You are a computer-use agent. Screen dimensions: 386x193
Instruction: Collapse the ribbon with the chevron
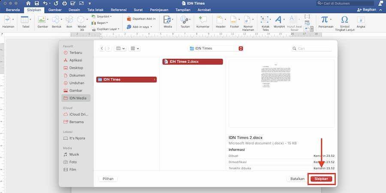click(381, 10)
